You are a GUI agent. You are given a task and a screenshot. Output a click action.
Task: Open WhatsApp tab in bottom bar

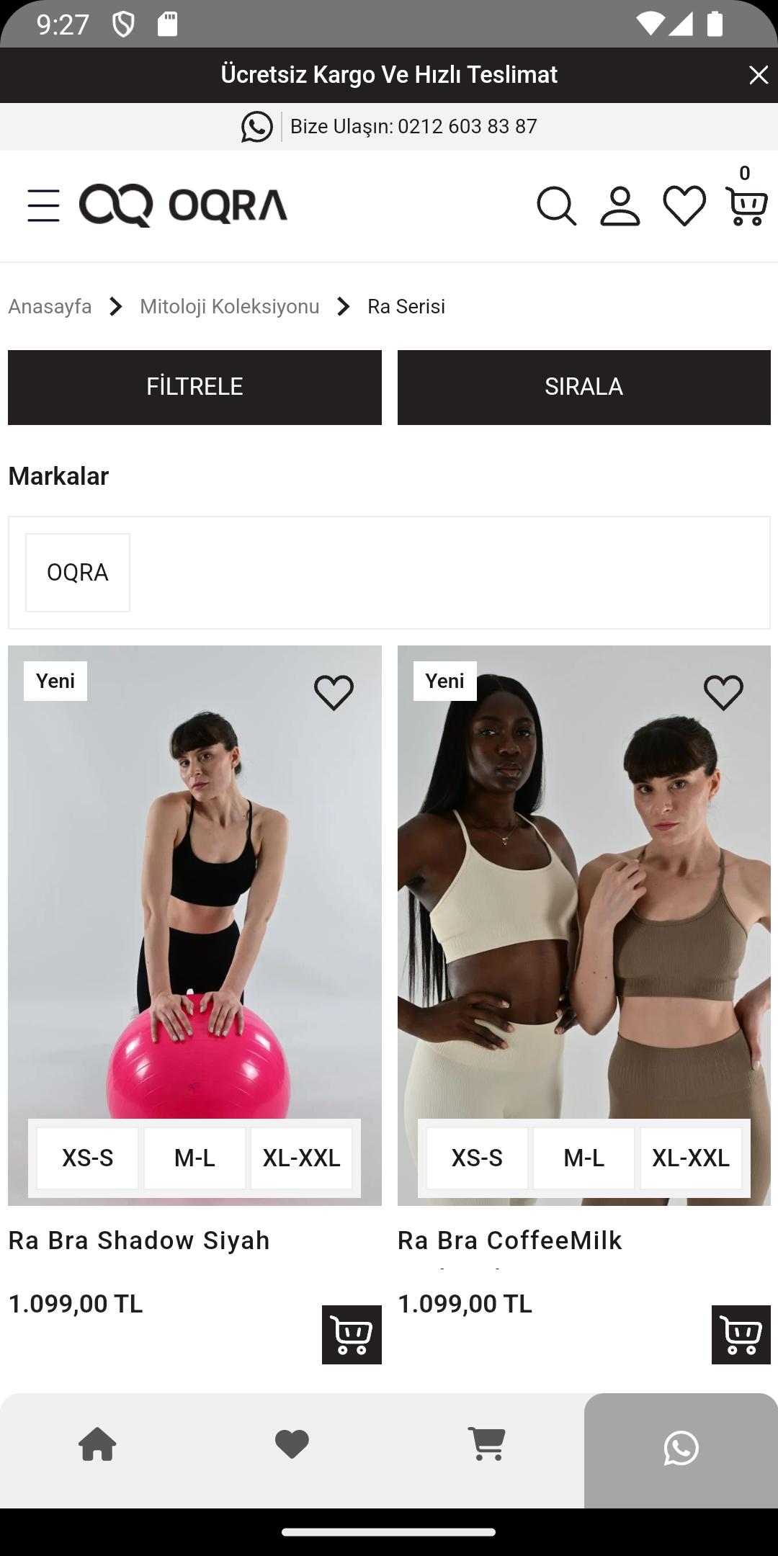681,1449
